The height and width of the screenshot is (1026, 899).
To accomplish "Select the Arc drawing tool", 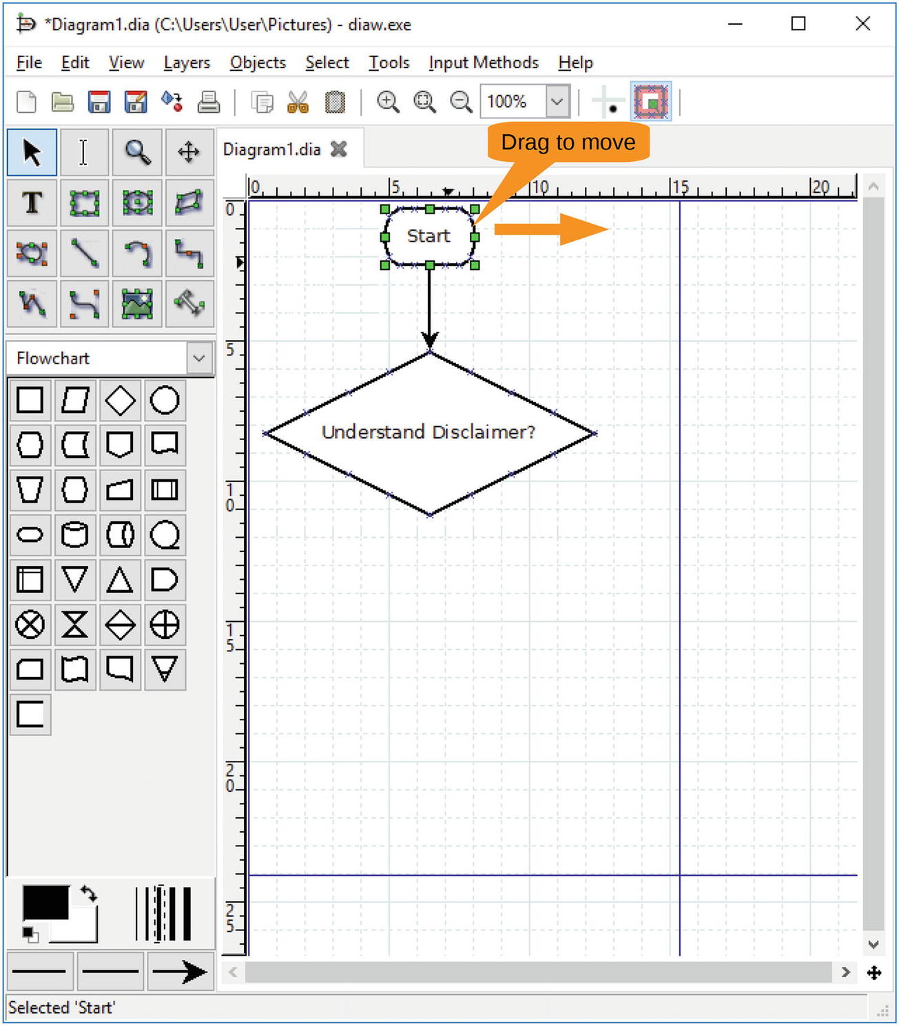I will tap(137, 253).
